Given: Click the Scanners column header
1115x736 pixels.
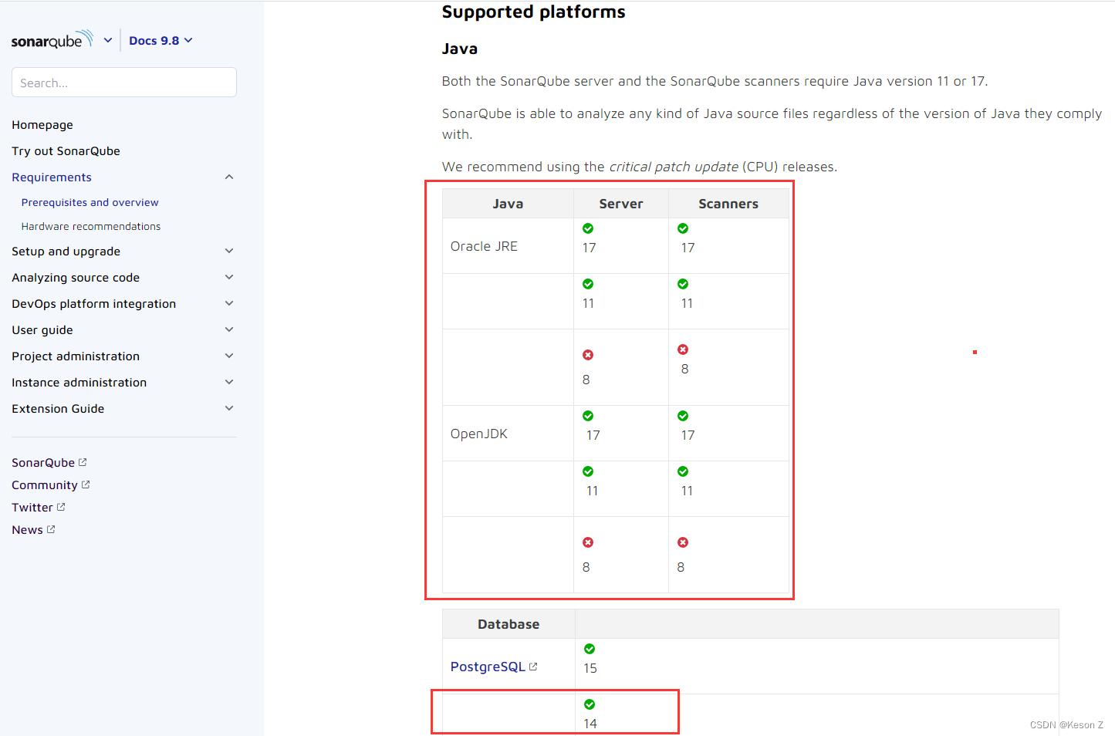Looking at the screenshot, I should 728,204.
